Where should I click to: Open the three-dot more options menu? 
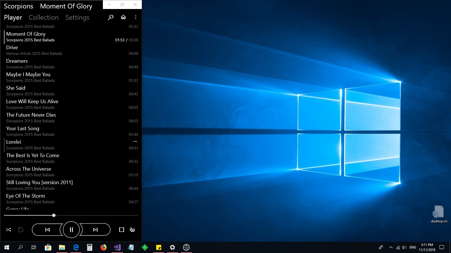pos(136,17)
